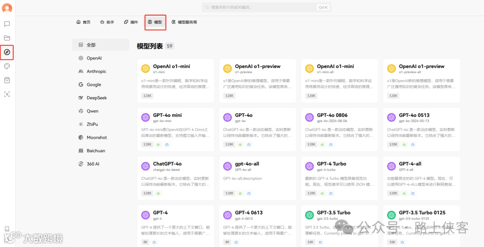Click the 8K tag on GPT-4 card

click(146, 242)
